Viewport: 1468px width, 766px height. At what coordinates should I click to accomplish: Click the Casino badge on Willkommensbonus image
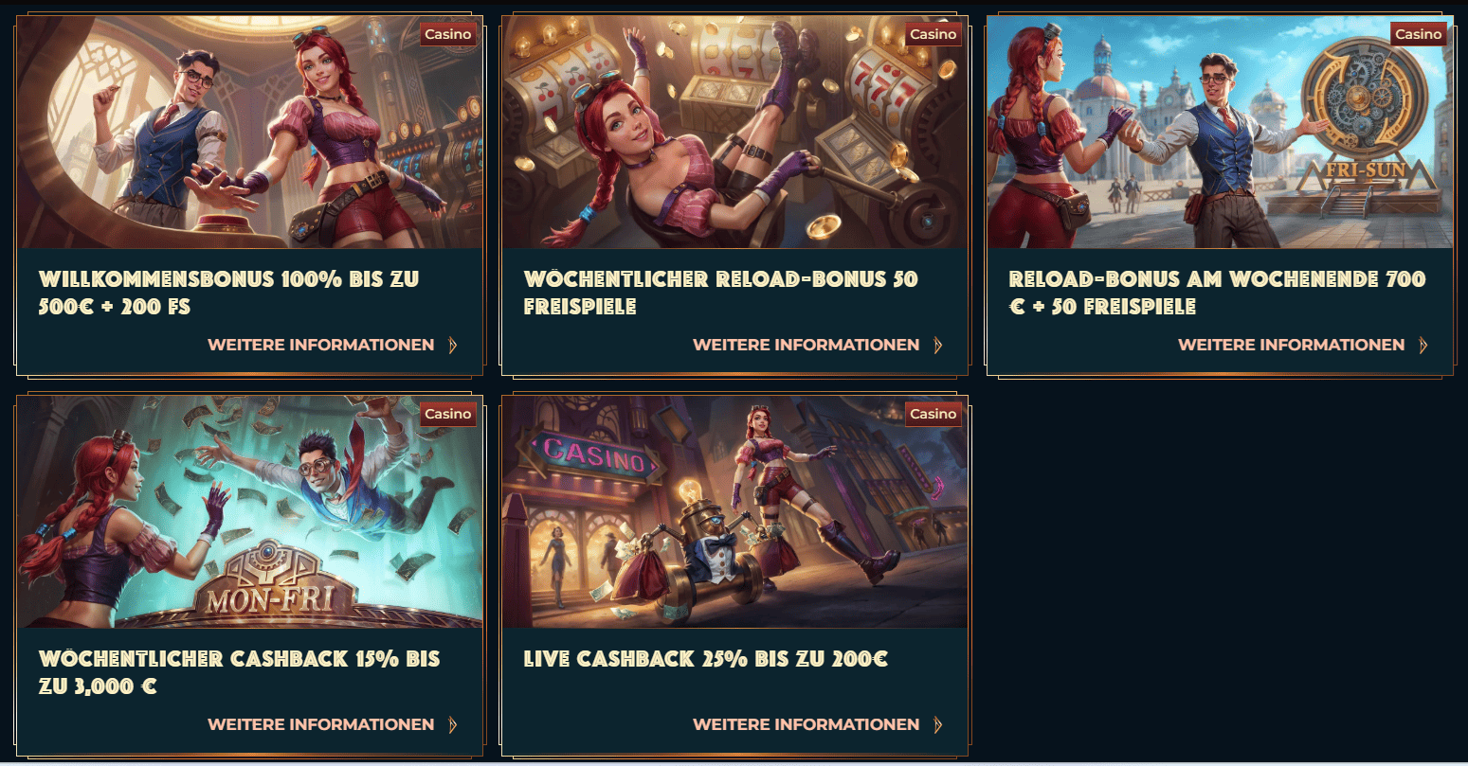tap(448, 34)
